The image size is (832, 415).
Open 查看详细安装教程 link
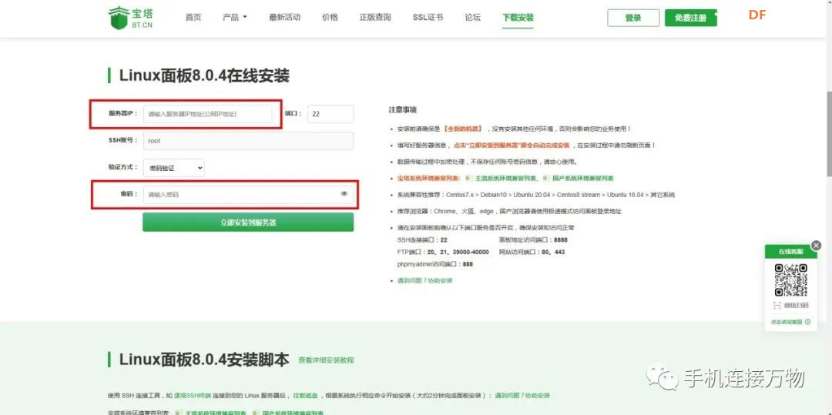pyautogui.click(x=326, y=360)
